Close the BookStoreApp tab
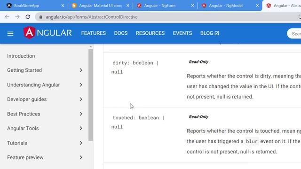The height and width of the screenshot is (169, 301). pyautogui.click(x=63, y=6)
